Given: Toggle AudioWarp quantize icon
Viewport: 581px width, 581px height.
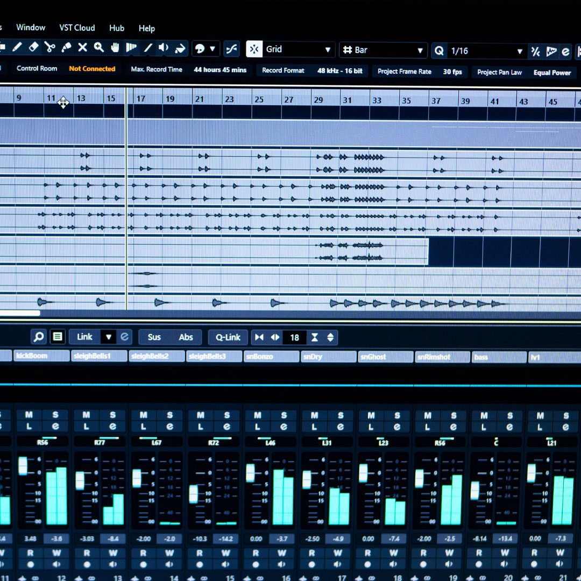Looking at the screenshot, I should (x=551, y=52).
